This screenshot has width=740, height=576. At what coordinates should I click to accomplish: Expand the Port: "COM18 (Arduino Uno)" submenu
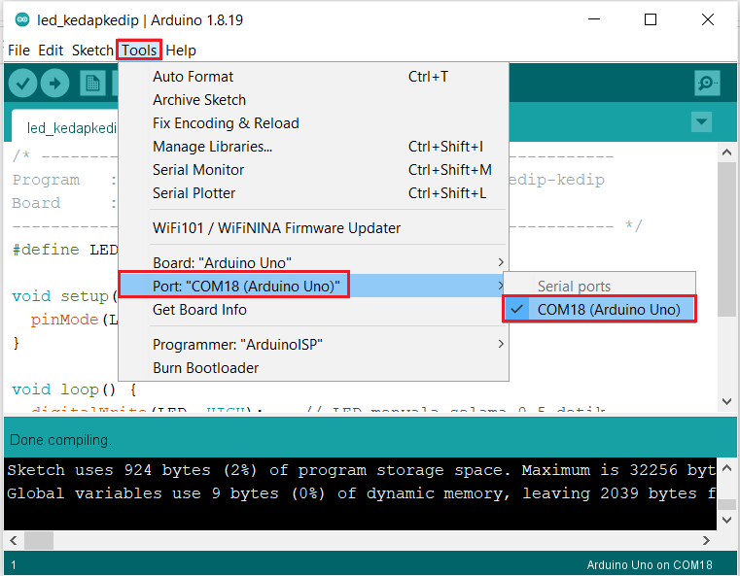pyautogui.click(x=313, y=286)
